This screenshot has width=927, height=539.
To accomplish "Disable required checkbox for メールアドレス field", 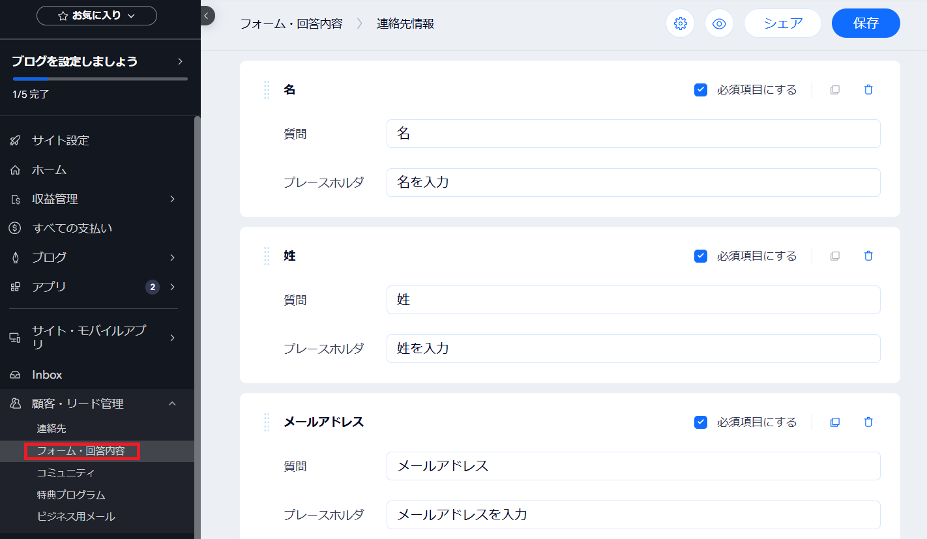I will pyautogui.click(x=701, y=422).
